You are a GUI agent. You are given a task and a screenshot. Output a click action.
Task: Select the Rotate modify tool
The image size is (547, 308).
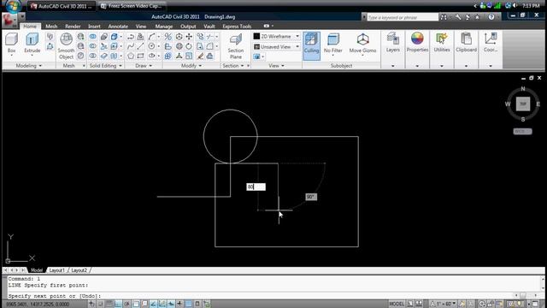[x=189, y=46]
